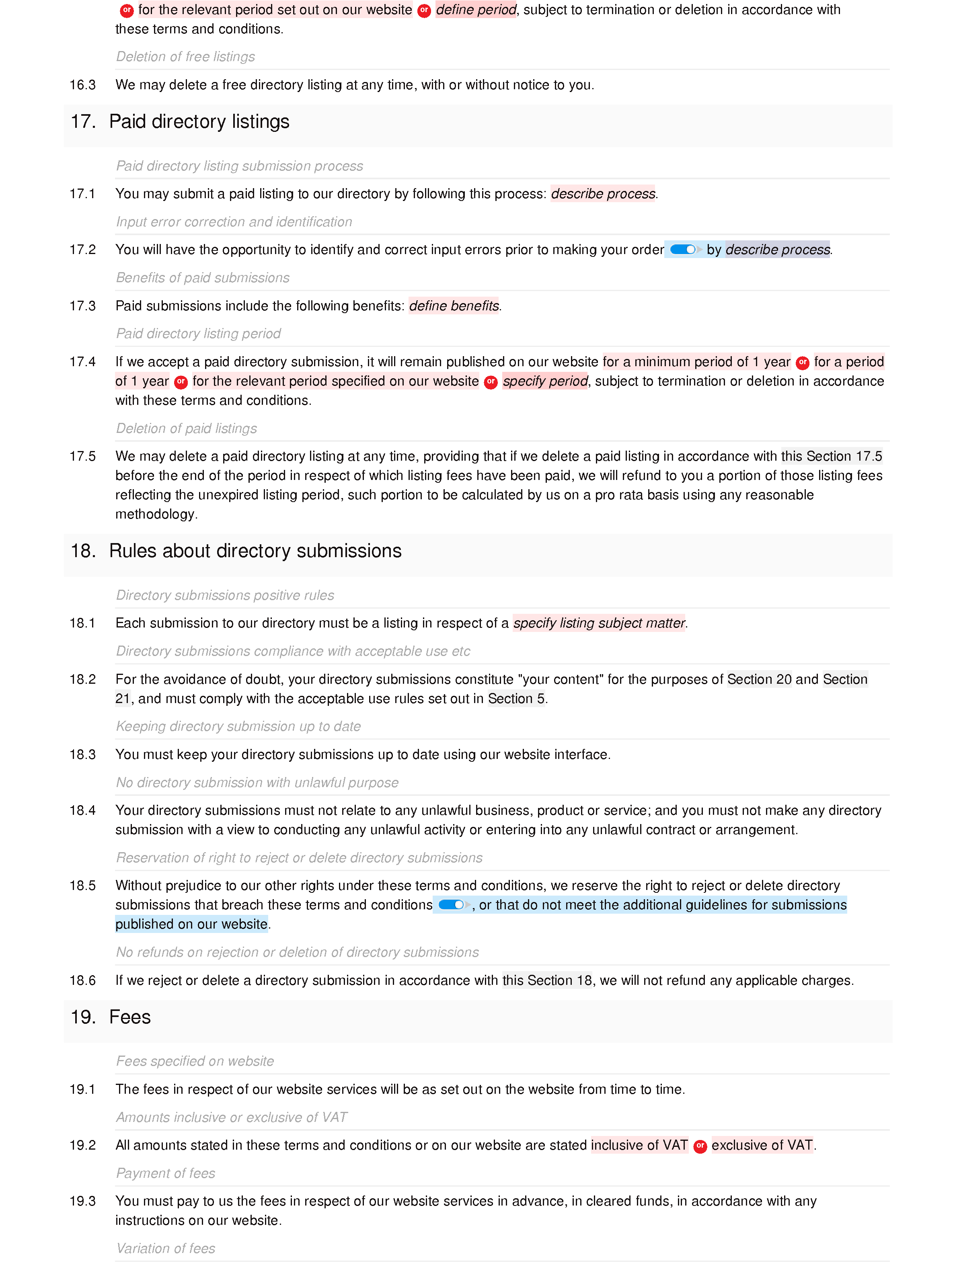Image resolution: width=957 pixels, height=1263 pixels.
Task: Select 'Deletion of free listings' subsection label
Action: coord(186,55)
